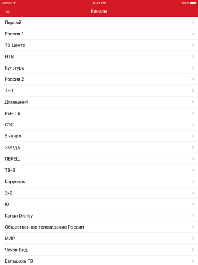Select the ТНТ channel

99,91
